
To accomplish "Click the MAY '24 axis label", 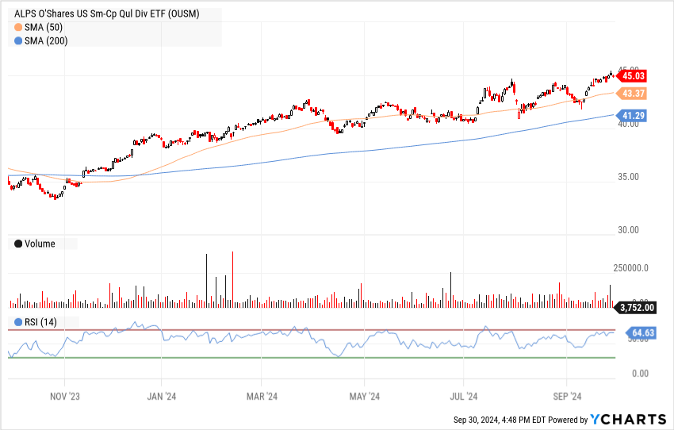I will click(365, 397).
